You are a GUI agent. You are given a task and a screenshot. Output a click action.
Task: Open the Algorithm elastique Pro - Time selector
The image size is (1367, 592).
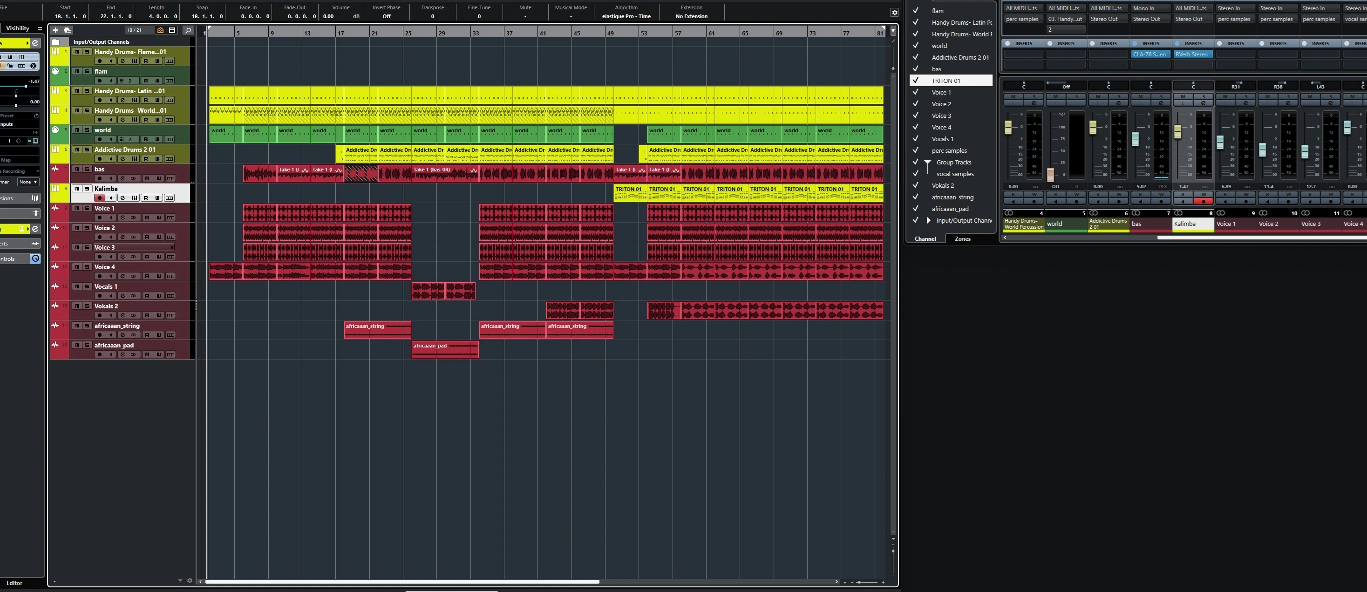[626, 16]
